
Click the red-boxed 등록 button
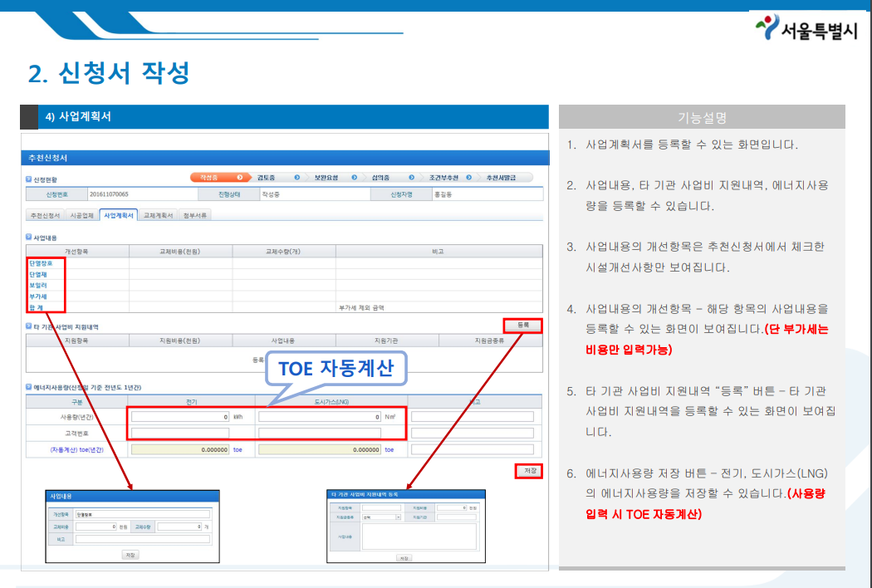[523, 325]
